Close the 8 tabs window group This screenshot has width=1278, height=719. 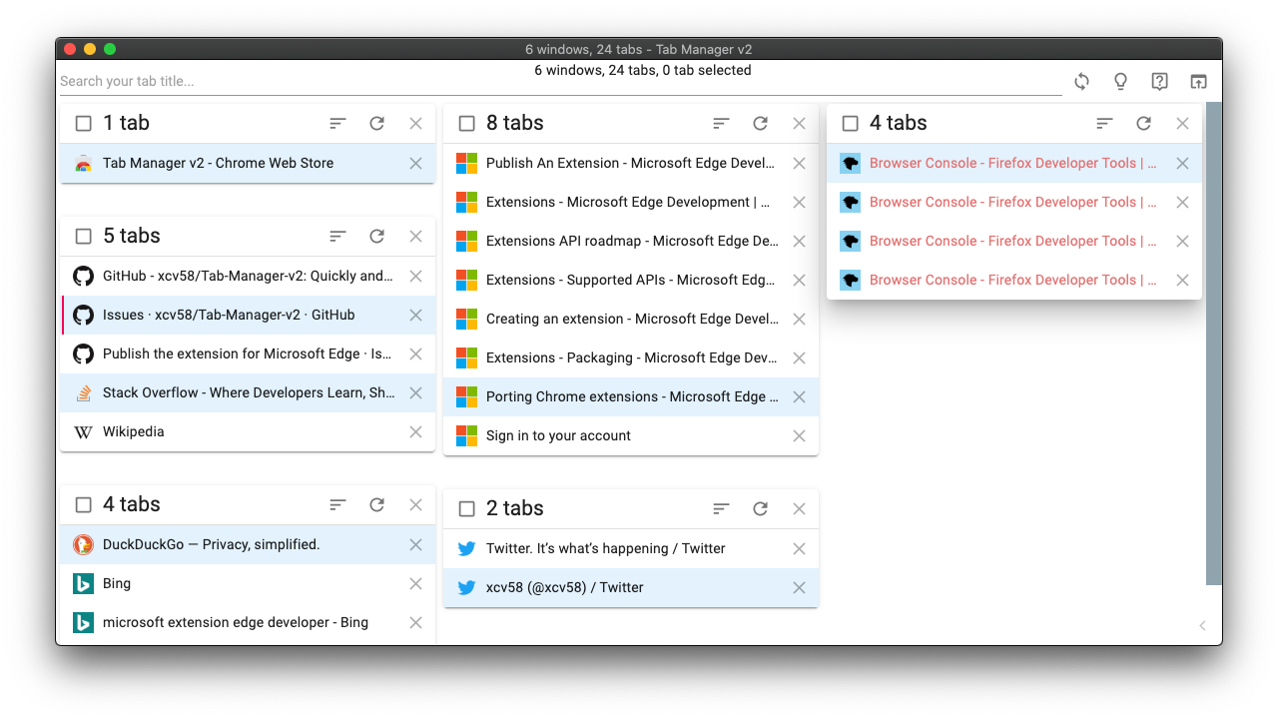[x=800, y=124]
